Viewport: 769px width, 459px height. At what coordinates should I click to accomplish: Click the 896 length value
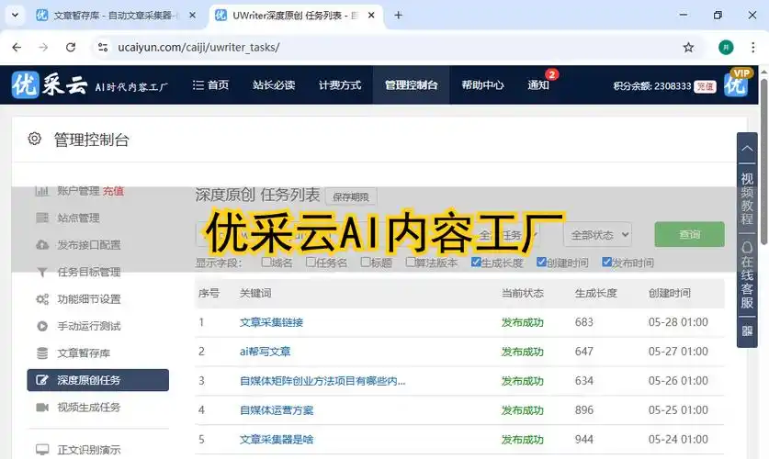click(584, 410)
